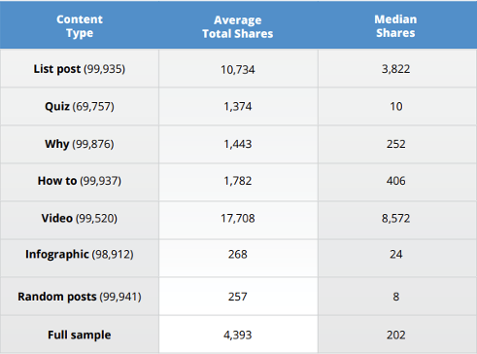Click the 8,572 median shares value

(x=395, y=218)
